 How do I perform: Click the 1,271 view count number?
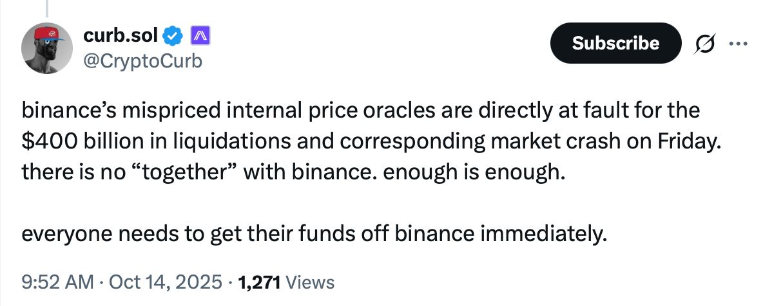pyautogui.click(x=258, y=282)
